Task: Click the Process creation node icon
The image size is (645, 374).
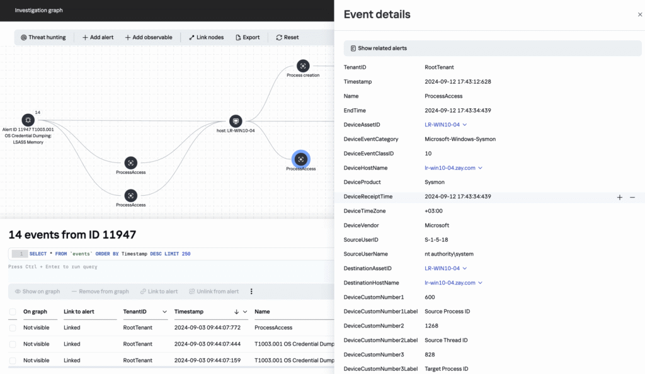Action: (x=303, y=66)
